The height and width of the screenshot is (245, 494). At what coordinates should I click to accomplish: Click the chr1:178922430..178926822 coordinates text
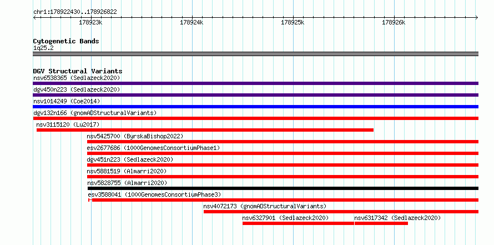pos(75,12)
